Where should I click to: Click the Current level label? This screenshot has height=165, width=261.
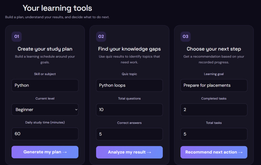click(x=45, y=98)
